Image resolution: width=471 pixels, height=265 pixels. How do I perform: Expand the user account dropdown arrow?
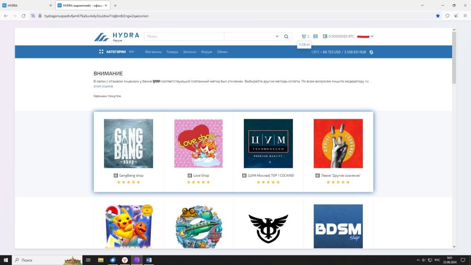(x=372, y=36)
